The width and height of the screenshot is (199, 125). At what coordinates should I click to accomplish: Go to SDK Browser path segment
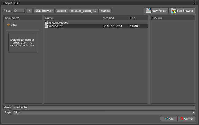tap(44, 11)
